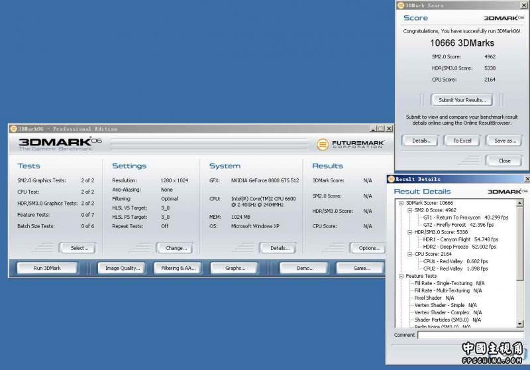Click the Game... button

coord(360,268)
